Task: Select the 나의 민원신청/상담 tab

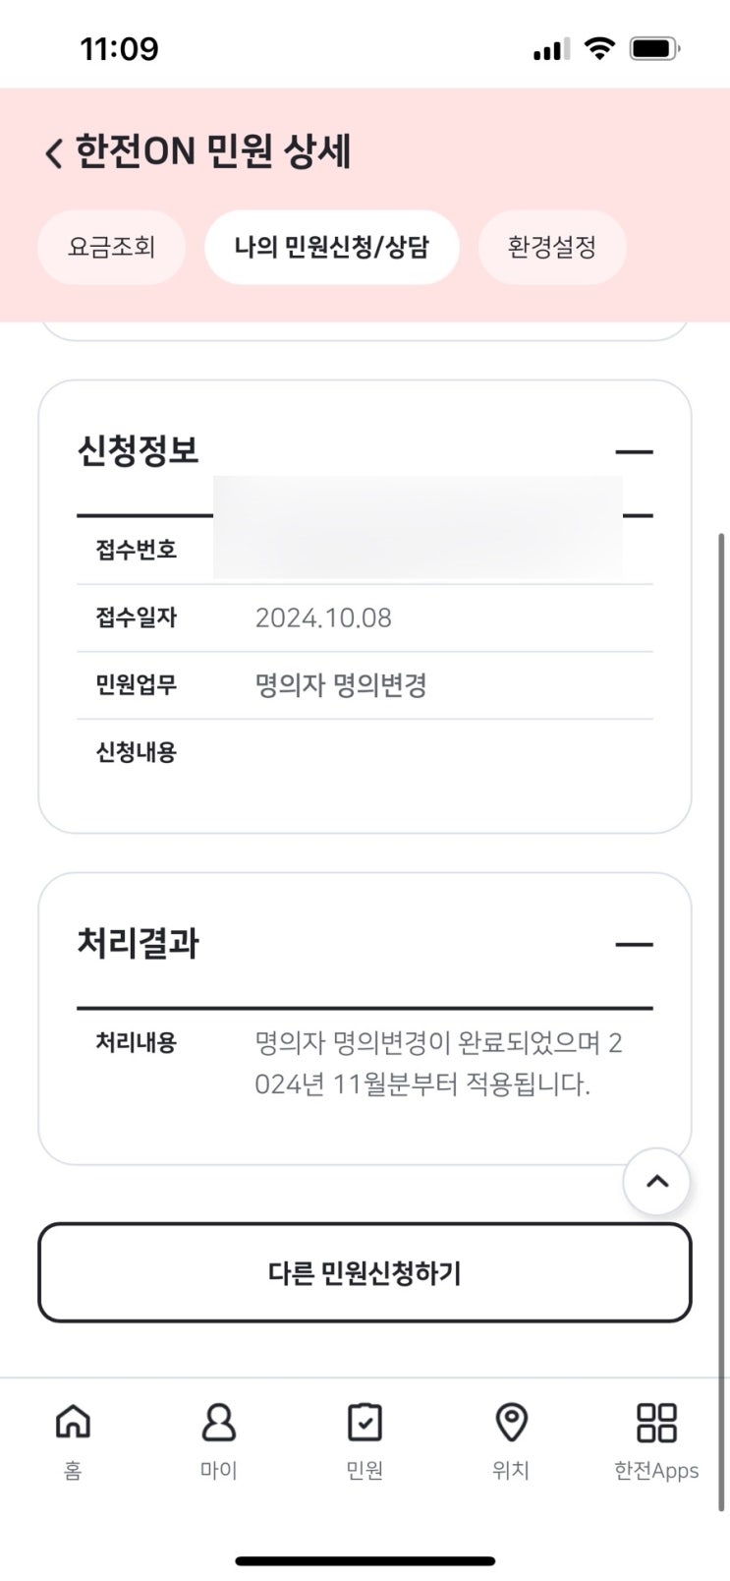Action: (x=332, y=247)
